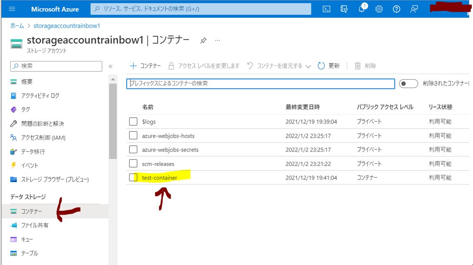
Task: Open directory and subscription filter icon
Action: pos(344,9)
